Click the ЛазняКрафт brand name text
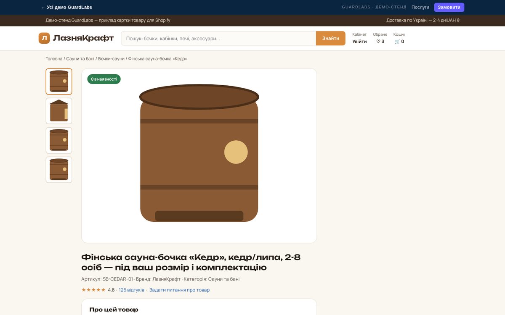505x315 pixels. click(83, 38)
